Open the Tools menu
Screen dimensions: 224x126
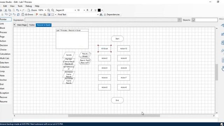[20, 6]
